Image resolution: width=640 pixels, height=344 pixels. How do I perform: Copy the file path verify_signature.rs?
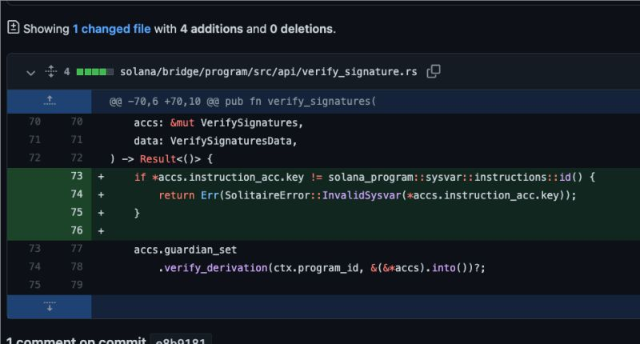click(434, 71)
